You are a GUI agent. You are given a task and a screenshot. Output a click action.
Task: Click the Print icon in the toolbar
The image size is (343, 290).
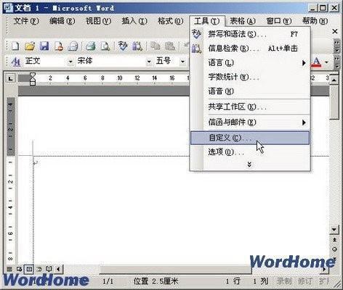coord(91,46)
